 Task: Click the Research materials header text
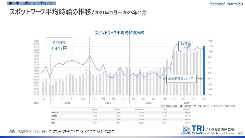[x=226, y=4]
